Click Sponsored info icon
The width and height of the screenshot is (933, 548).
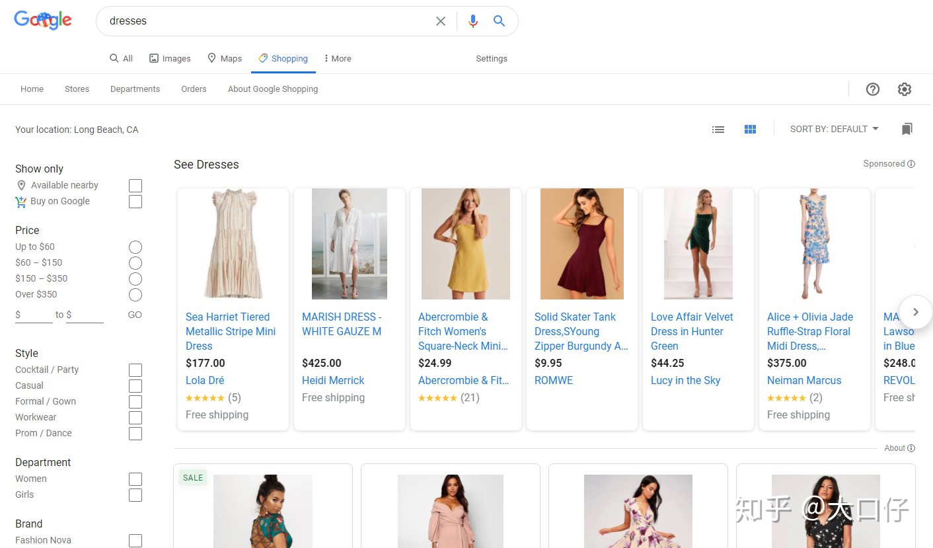pyautogui.click(x=911, y=164)
